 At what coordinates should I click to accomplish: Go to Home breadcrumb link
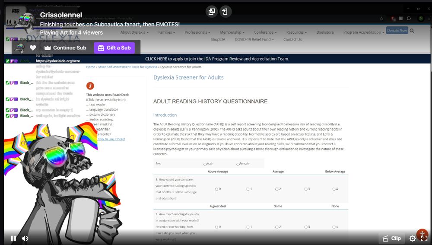click(90, 67)
